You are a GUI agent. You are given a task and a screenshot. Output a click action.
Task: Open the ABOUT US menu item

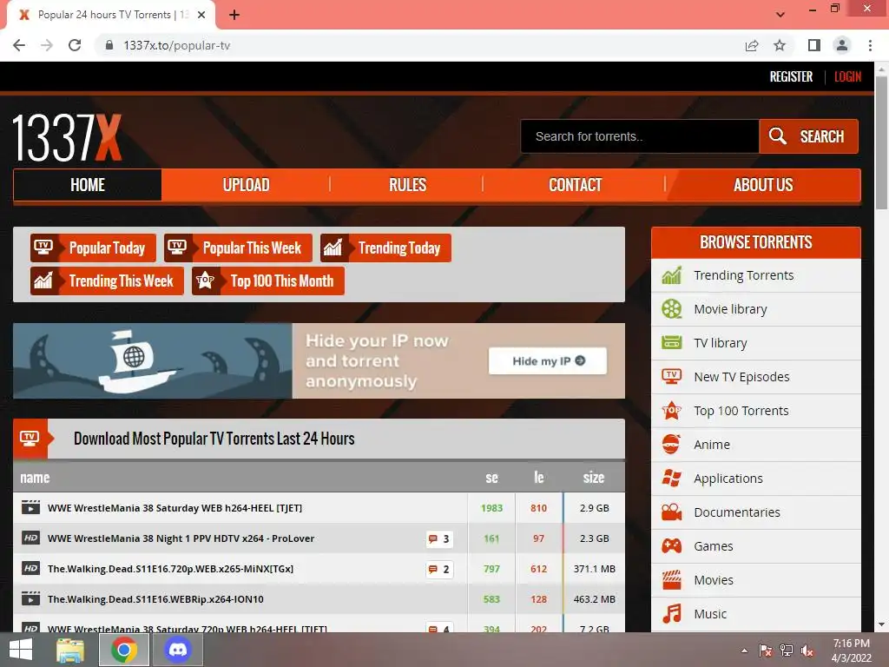pos(763,185)
